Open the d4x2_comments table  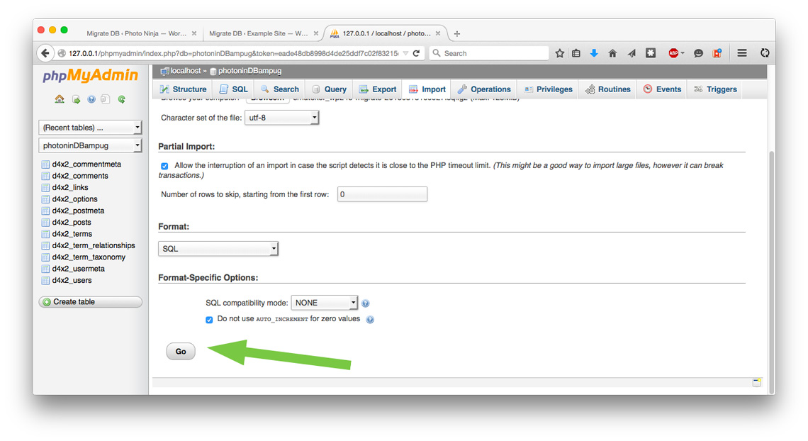[x=80, y=177]
